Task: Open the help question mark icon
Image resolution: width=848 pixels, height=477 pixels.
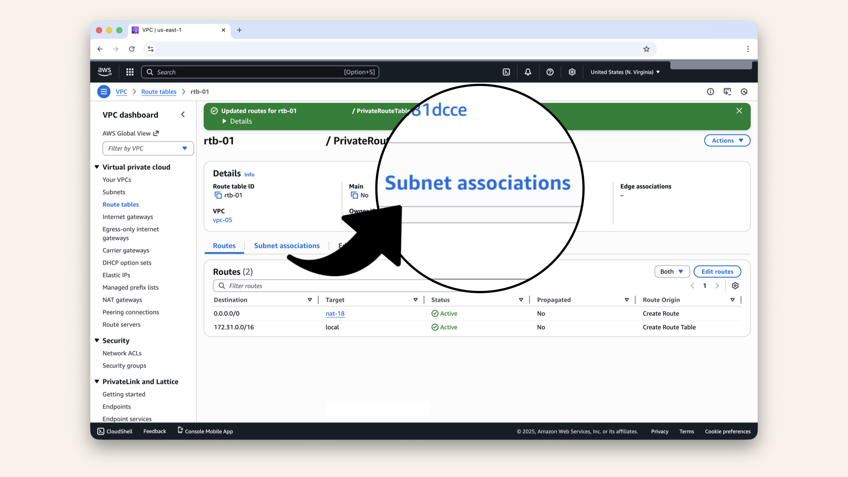Action: 550,72
